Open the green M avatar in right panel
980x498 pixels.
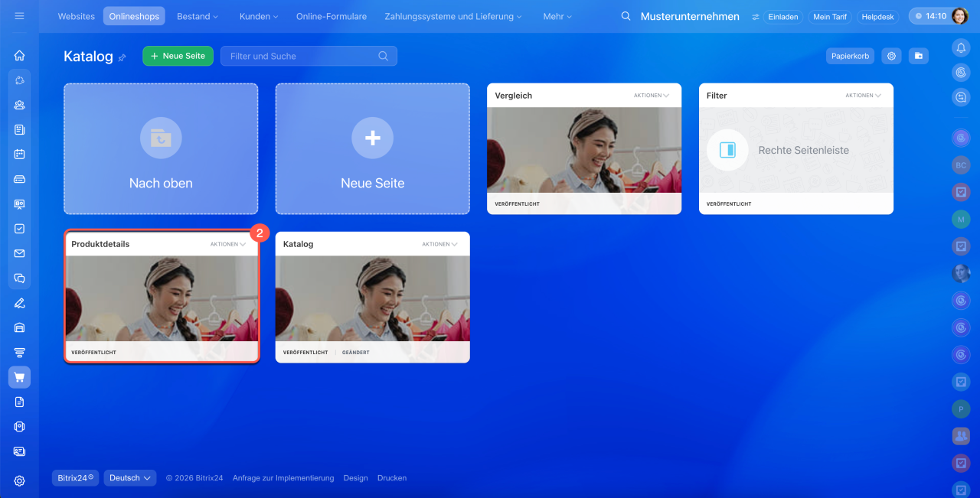click(x=961, y=220)
